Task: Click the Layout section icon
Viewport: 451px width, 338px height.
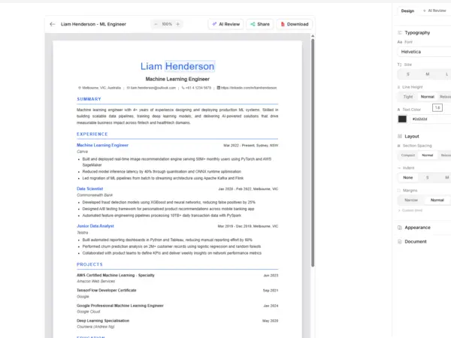Action: (x=400, y=136)
